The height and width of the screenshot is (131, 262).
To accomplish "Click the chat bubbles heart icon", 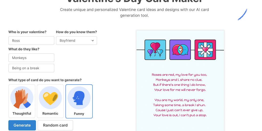I will coord(180,50).
